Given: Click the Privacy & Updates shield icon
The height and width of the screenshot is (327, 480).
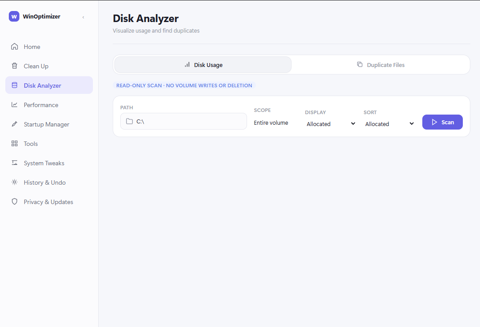Looking at the screenshot, I should [x=15, y=202].
